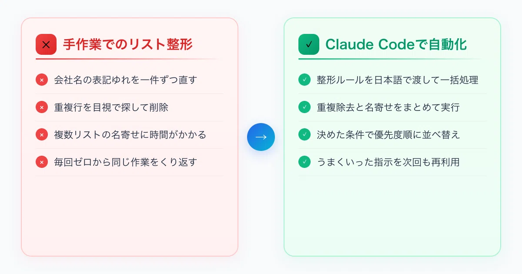The height and width of the screenshot is (274, 522).
Task: Click the text 会社名の表記ゆれを一件ずつ直す
Action: (126, 80)
